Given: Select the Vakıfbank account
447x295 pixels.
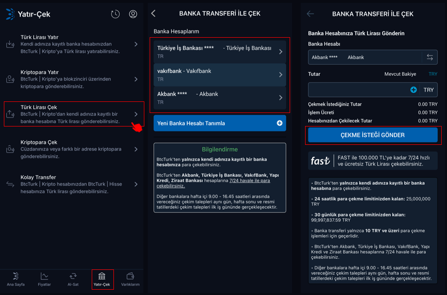Looking at the screenshot, I should click(220, 75).
